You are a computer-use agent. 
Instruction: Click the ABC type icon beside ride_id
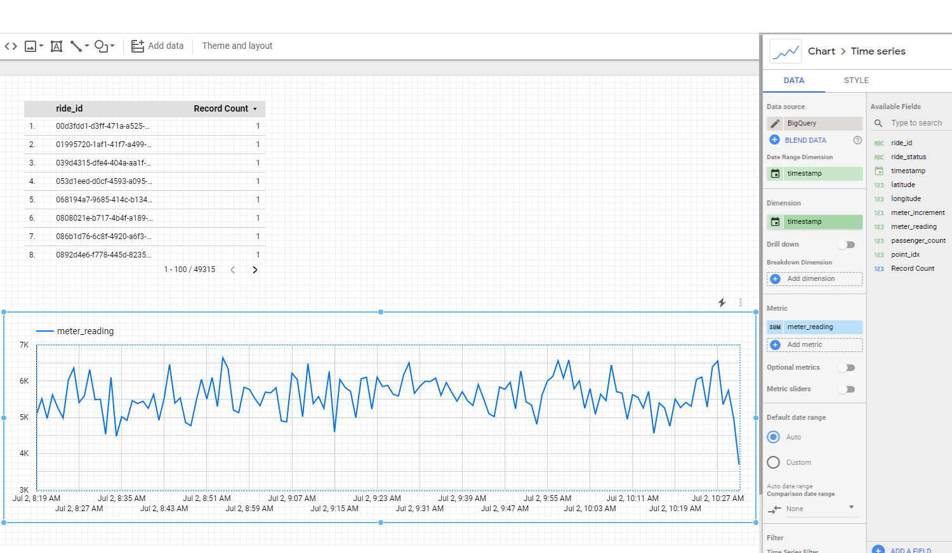pos(879,143)
